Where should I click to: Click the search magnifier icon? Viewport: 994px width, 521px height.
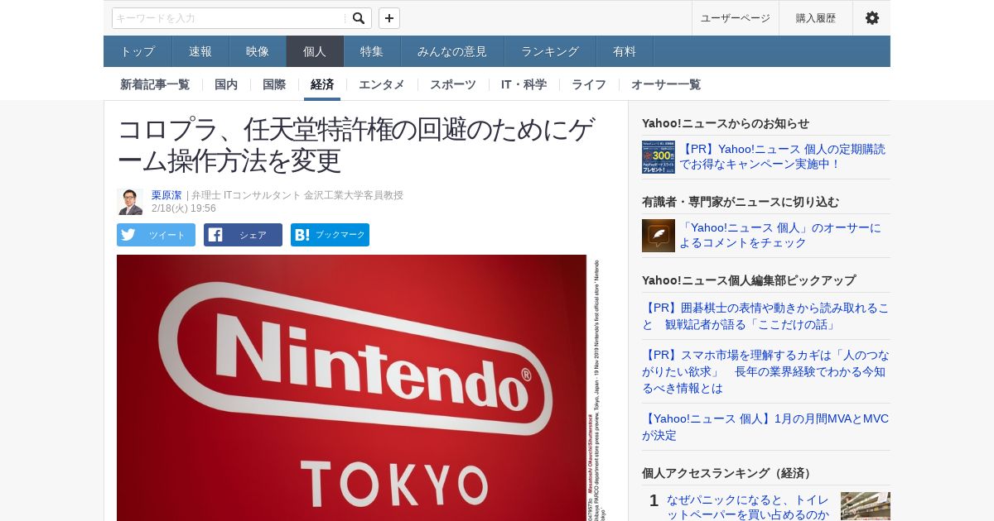pyautogui.click(x=358, y=18)
